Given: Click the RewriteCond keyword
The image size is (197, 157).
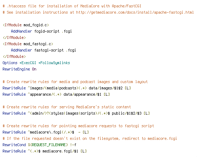Looking at the screenshot, I should tap(14, 145).
